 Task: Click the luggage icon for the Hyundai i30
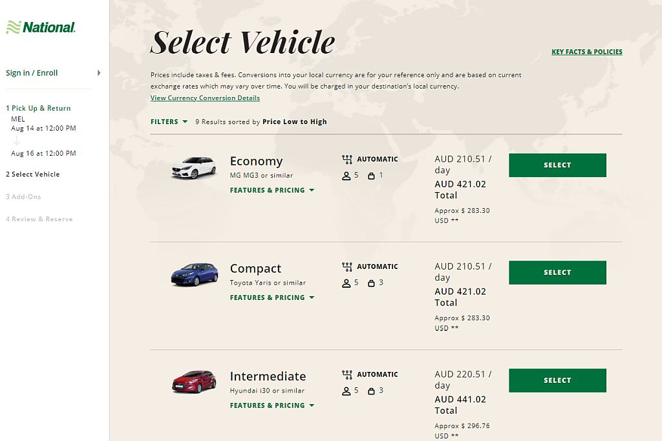point(372,391)
